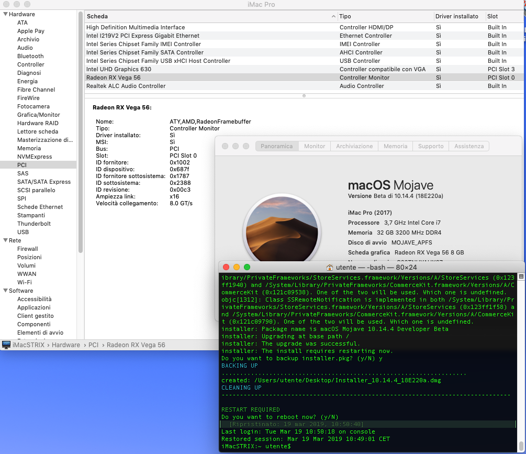
Task: Open the Panoramica tab
Action: click(277, 146)
